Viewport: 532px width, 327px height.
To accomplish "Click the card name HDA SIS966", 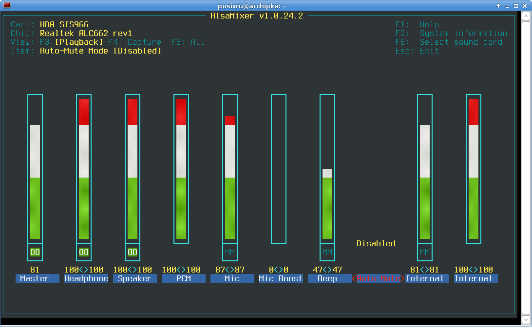I will pyautogui.click(x=64, y=24).
